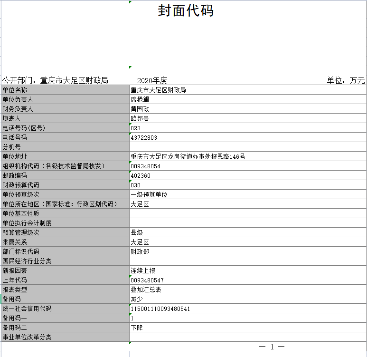This screenshot has height=357, width=367.
Task: Click the '邮政编码' label cell
Action: [66, 175]
